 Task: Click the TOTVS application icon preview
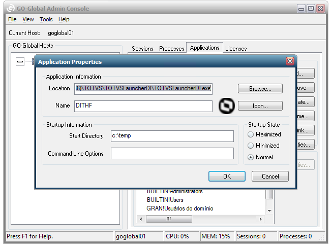[x=226, y=105]
